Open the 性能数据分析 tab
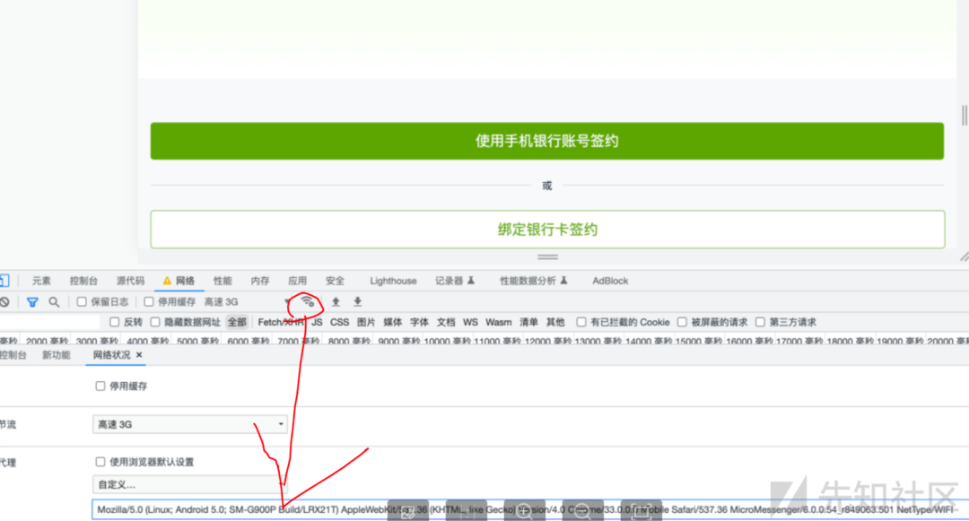The width and height of the screenshot is (969, 521). [x=533, y=281]
